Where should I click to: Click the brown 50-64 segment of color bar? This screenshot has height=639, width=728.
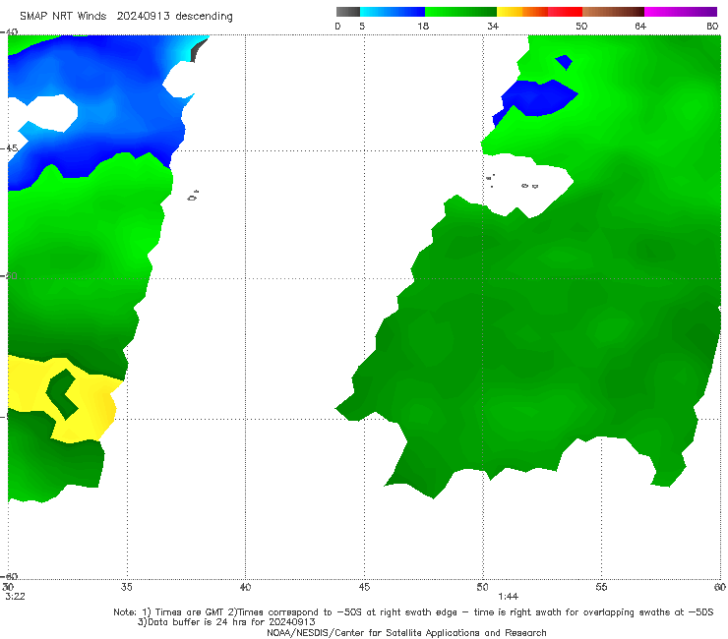pyautogui.click(x=613, y=12)
